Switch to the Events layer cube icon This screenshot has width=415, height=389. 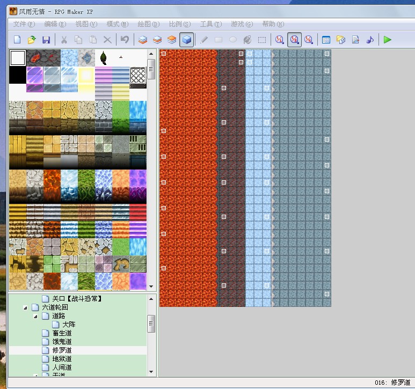[187, 40]
